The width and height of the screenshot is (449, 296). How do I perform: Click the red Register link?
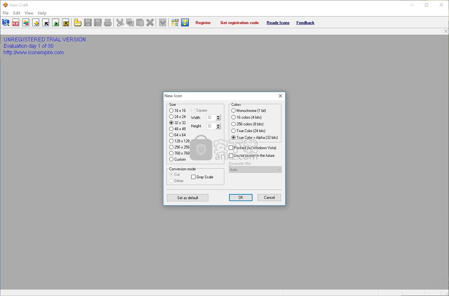pos(203,23)
